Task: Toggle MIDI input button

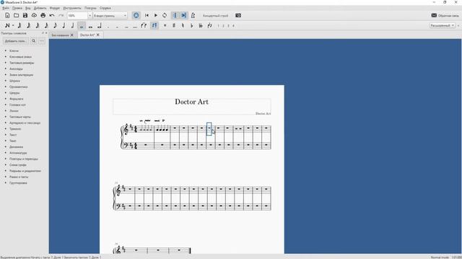Action: tap(136, 15)
